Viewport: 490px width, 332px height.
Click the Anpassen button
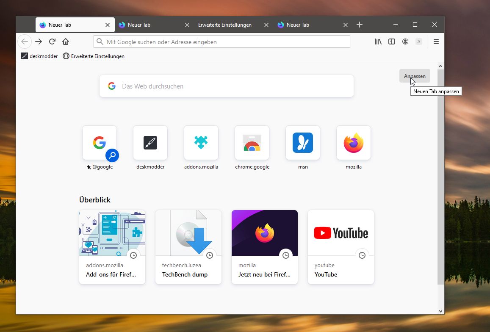pos(415,76)
